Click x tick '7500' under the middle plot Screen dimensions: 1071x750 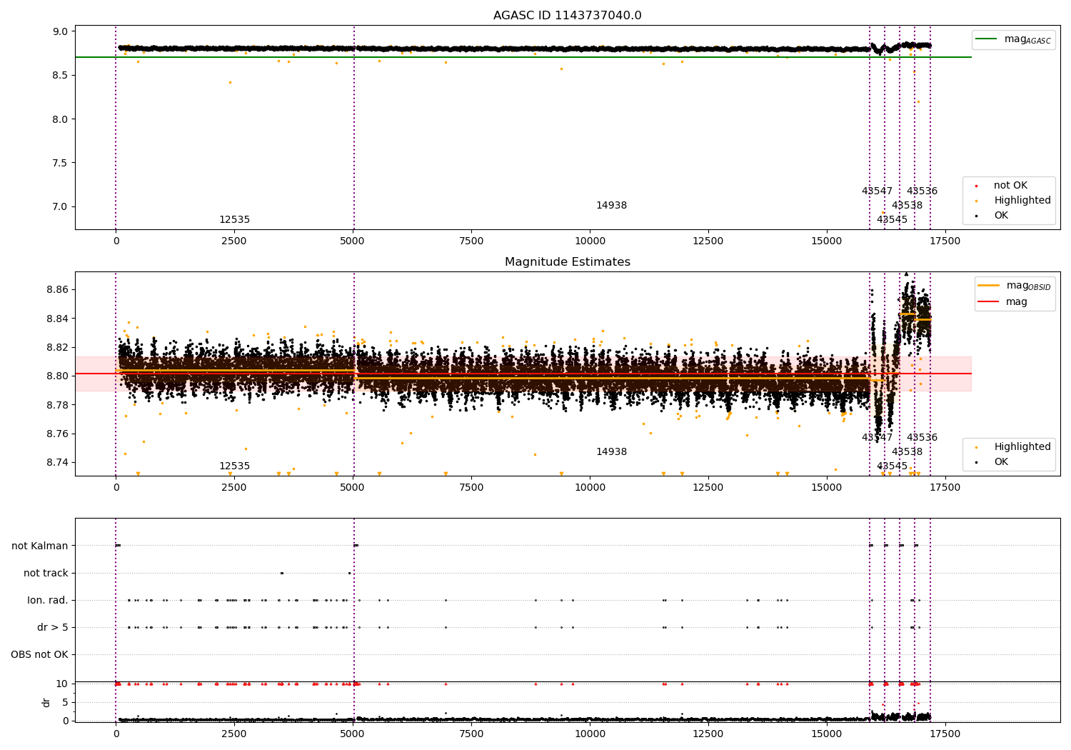coord(471,488)
